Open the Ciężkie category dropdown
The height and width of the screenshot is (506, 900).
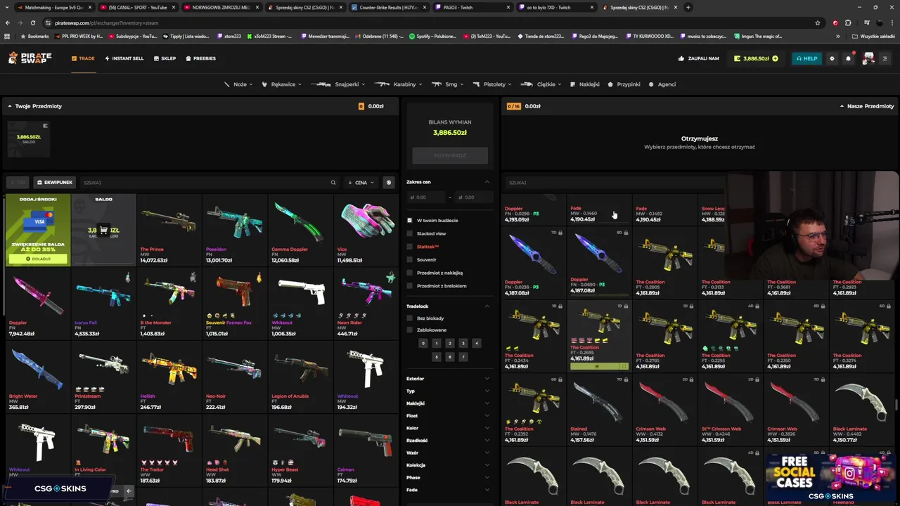pos(543,84)
